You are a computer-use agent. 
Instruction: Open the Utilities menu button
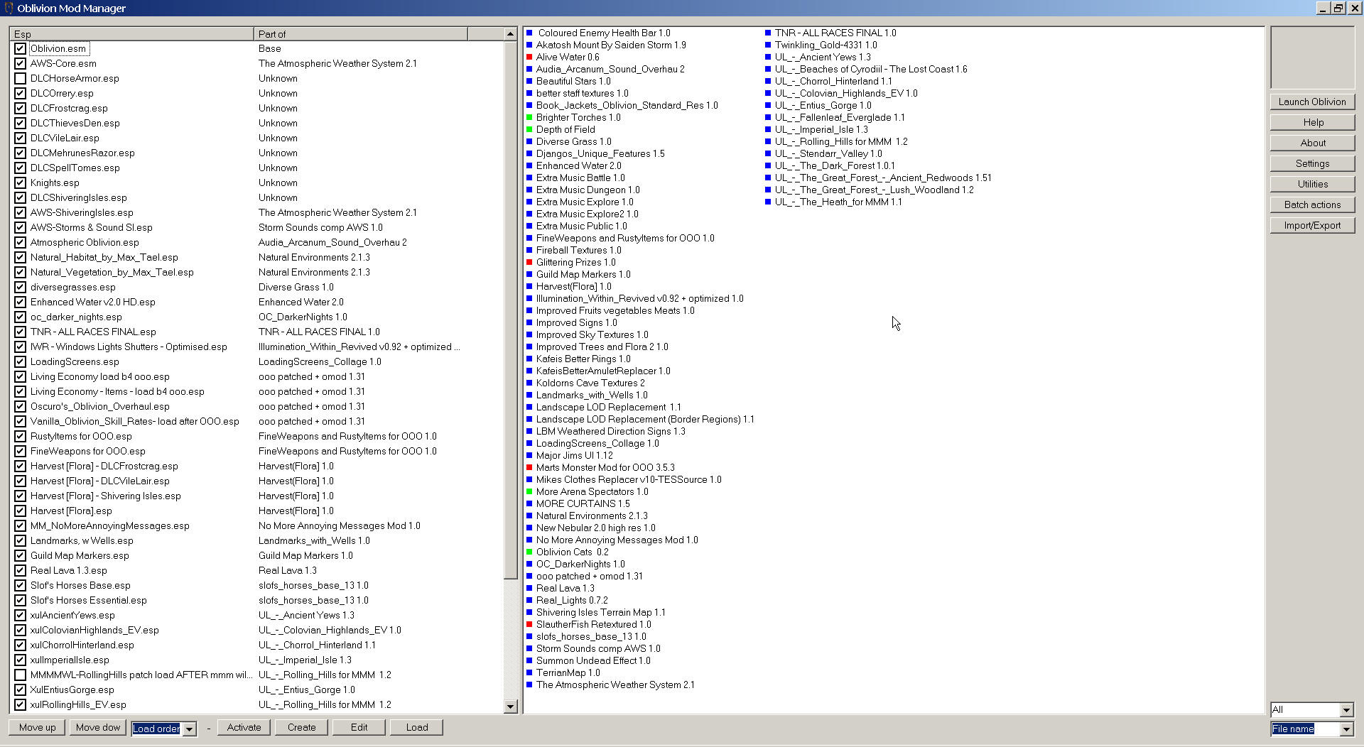point(1312,184)
